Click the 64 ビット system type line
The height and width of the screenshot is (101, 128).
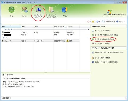(x=18, y=87)
